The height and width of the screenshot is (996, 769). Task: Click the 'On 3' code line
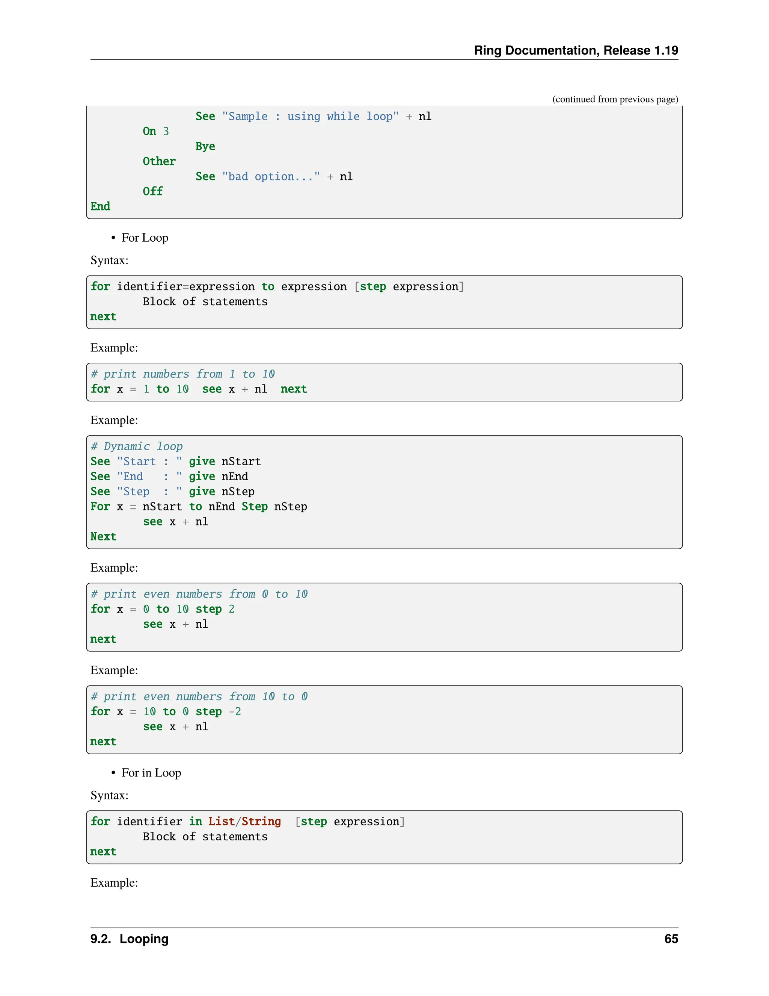point(156,131)
